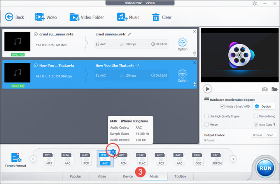This screenshot has width=280, height=184.
Task: Click the 00:03:03 duration text
Action: [x=161, y=76]
